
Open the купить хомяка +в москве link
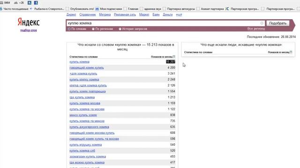(x=87, y=109)
